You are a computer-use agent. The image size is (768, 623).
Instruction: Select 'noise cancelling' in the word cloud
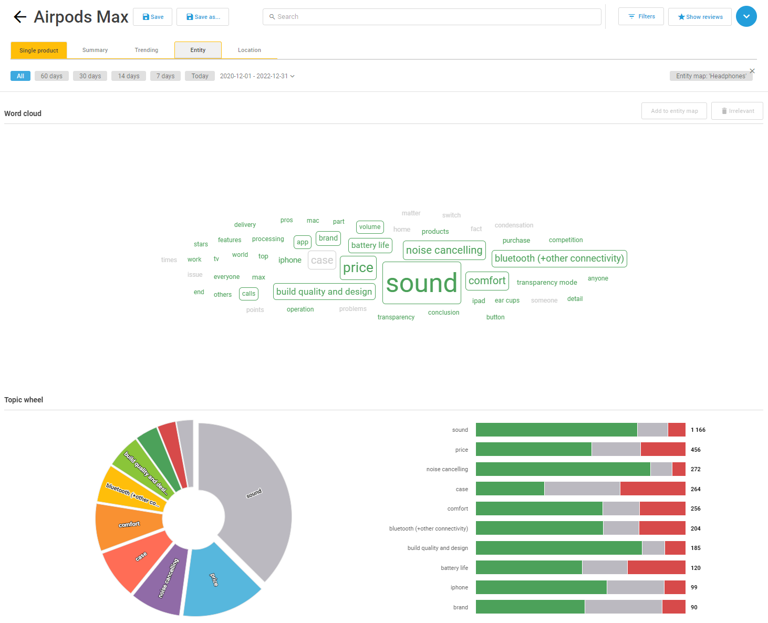coord(444,251)
